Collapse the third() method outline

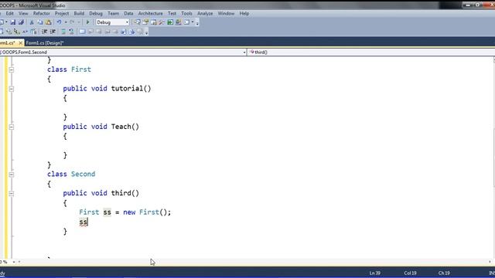click(12, 194)
